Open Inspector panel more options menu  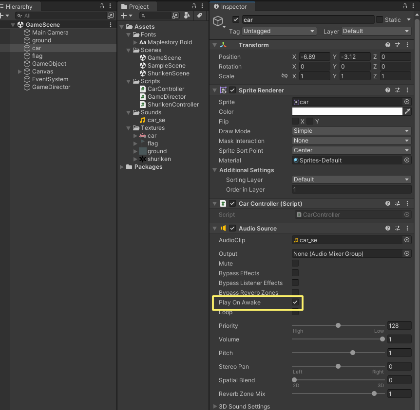click(413, 6)
